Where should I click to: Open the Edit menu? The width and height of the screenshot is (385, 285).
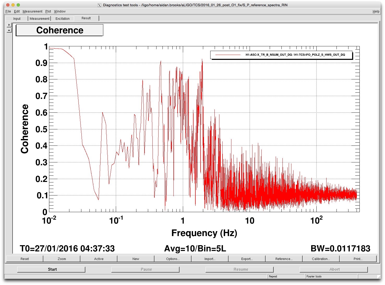[17, 11]
